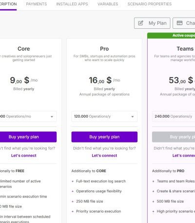The image size is (195, 223).
Task: Click 'Teams and team Roles' feature
Action: pos(175,181)
